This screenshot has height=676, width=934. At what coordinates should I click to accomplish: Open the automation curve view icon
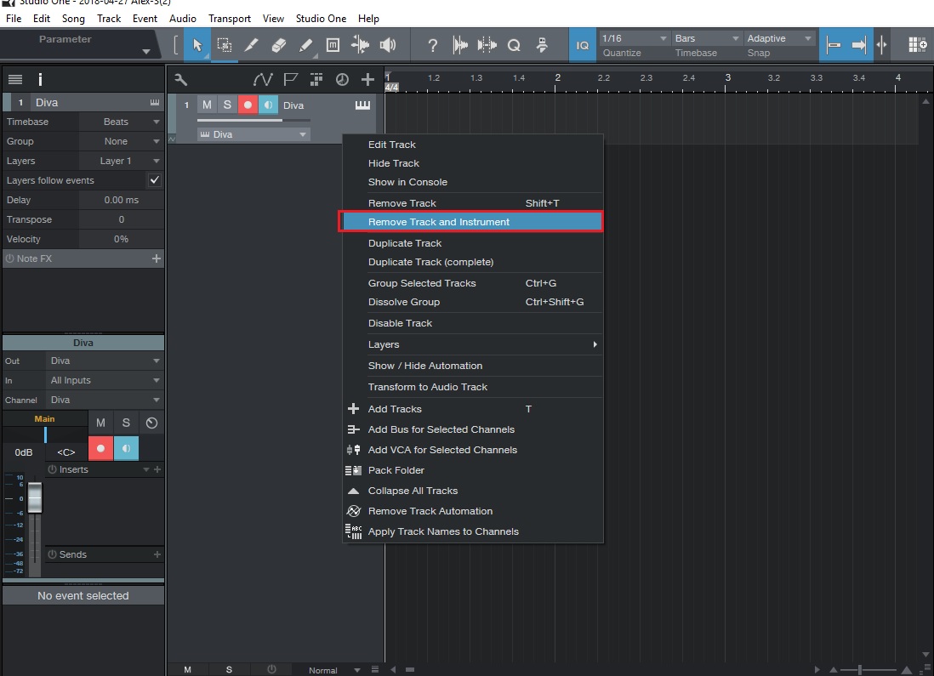point(262,79)
